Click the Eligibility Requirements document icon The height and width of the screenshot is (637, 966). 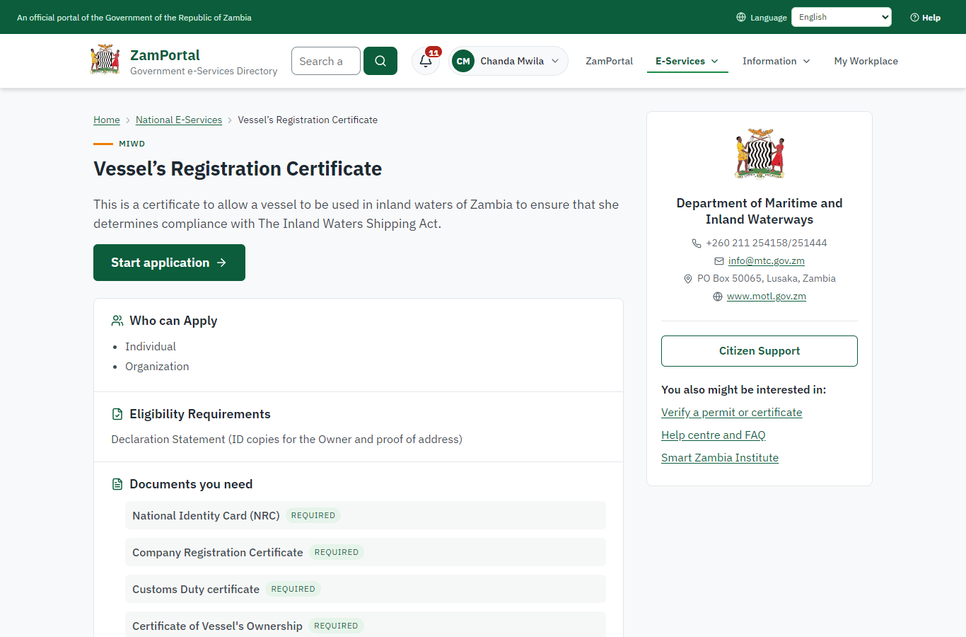click(117, 414)
